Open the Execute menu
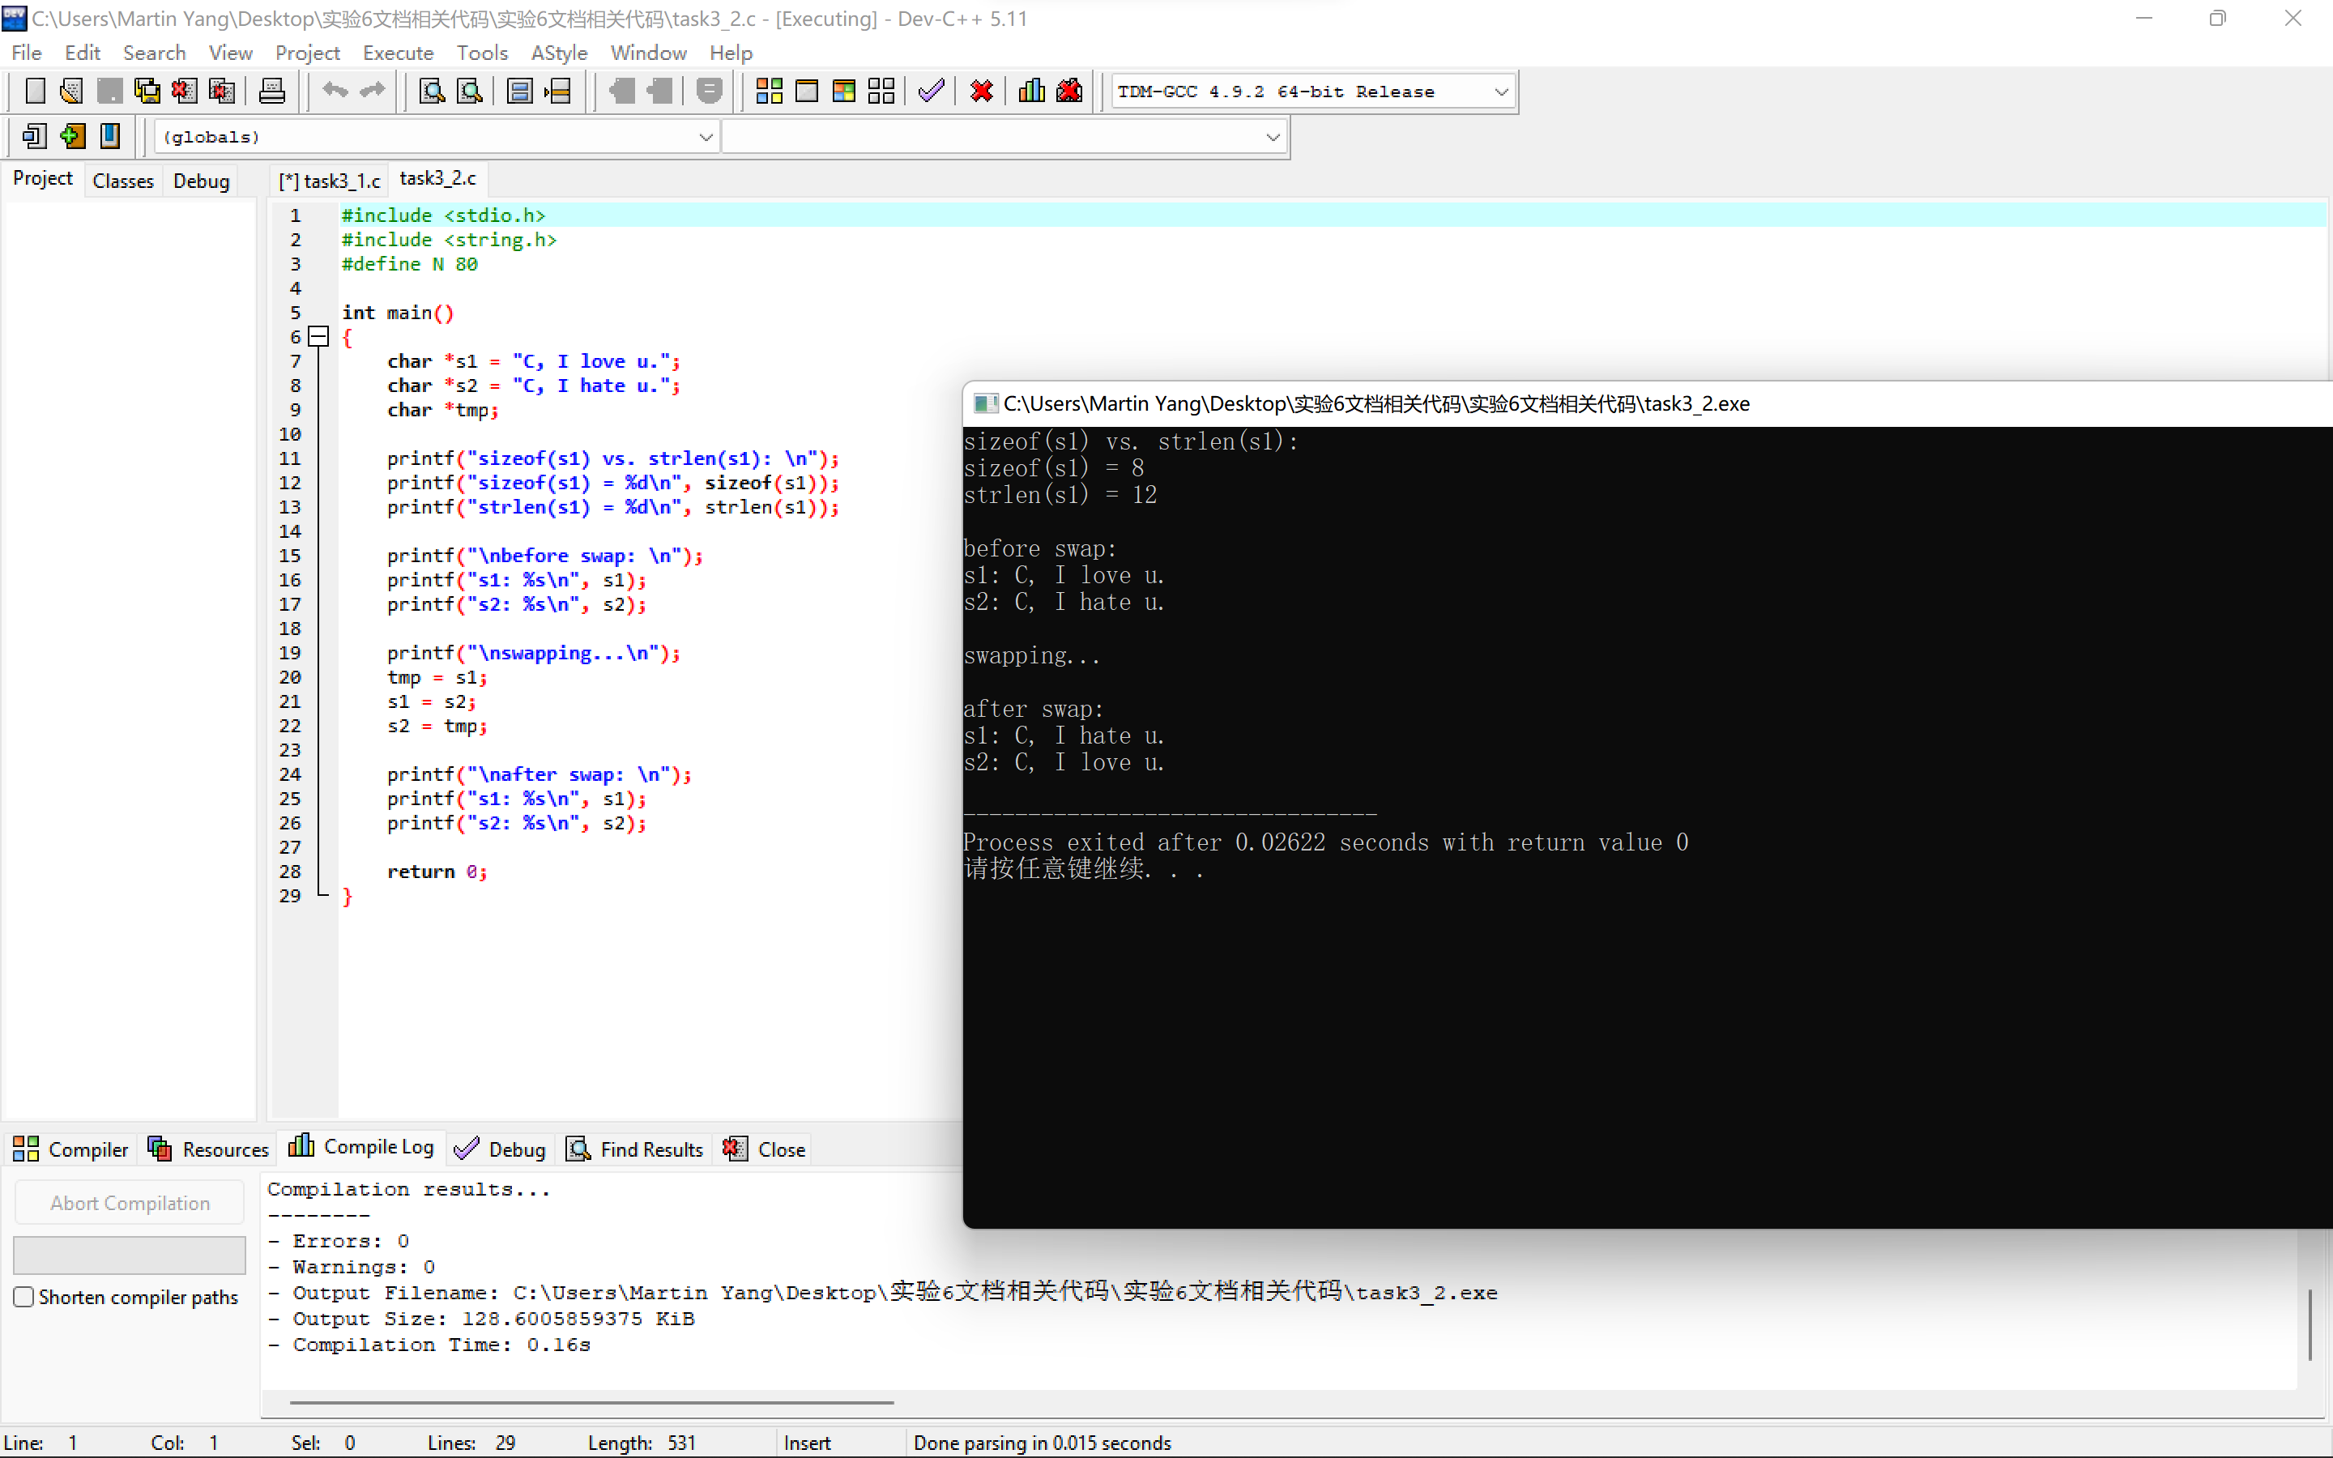This screenshot has height=1458, width=2333. tap(397, 53)
